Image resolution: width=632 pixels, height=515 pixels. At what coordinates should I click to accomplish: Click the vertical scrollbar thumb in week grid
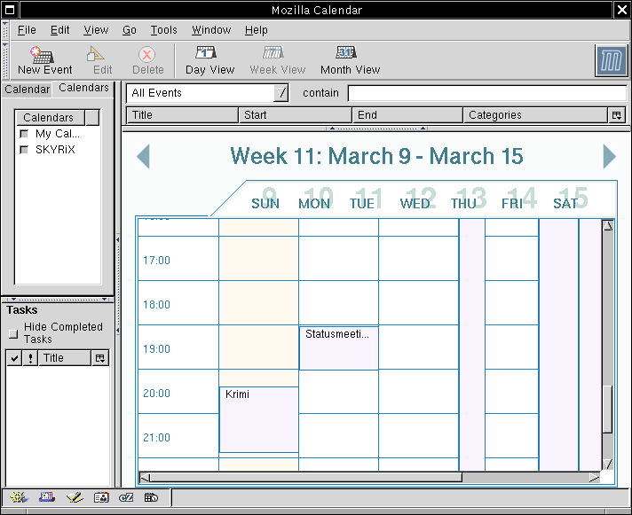coord(608,410)
